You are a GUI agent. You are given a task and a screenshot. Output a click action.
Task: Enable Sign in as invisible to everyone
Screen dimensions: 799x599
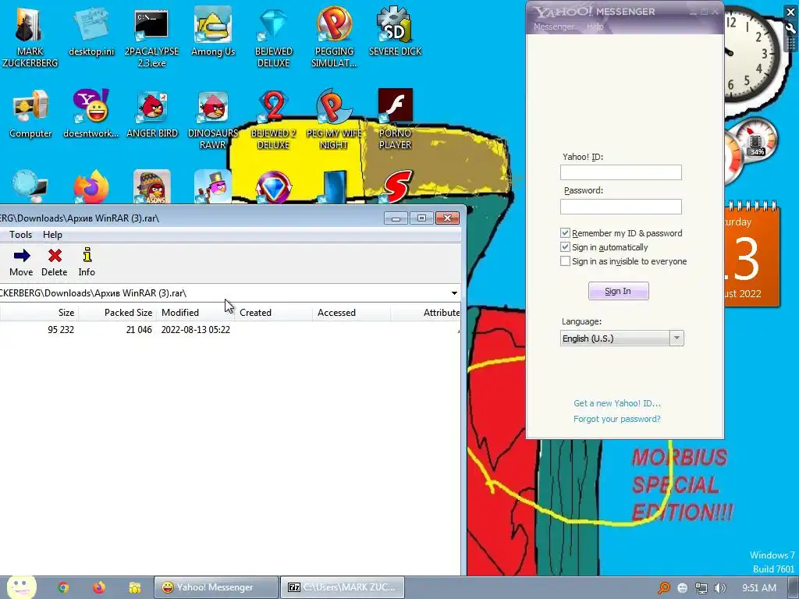tap(565, 261)
